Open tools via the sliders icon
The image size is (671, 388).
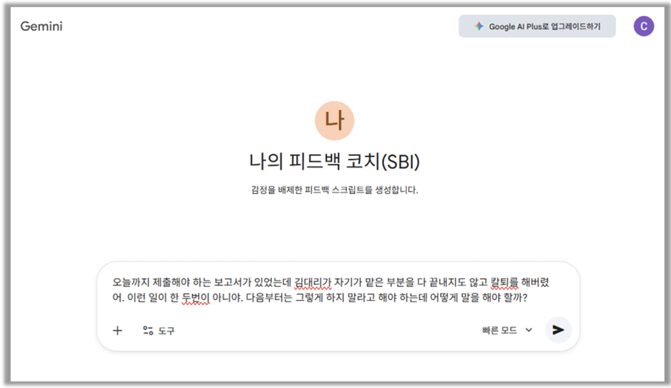pos(148,330)
